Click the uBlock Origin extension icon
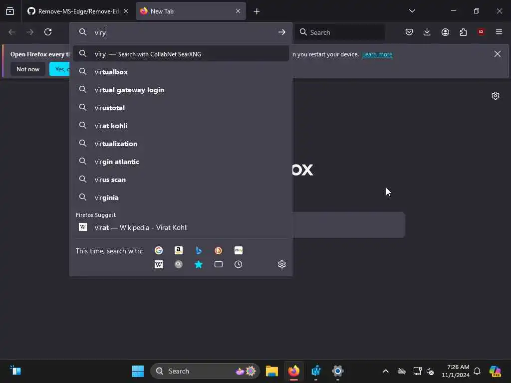511x383 pixels. (481, 32)
